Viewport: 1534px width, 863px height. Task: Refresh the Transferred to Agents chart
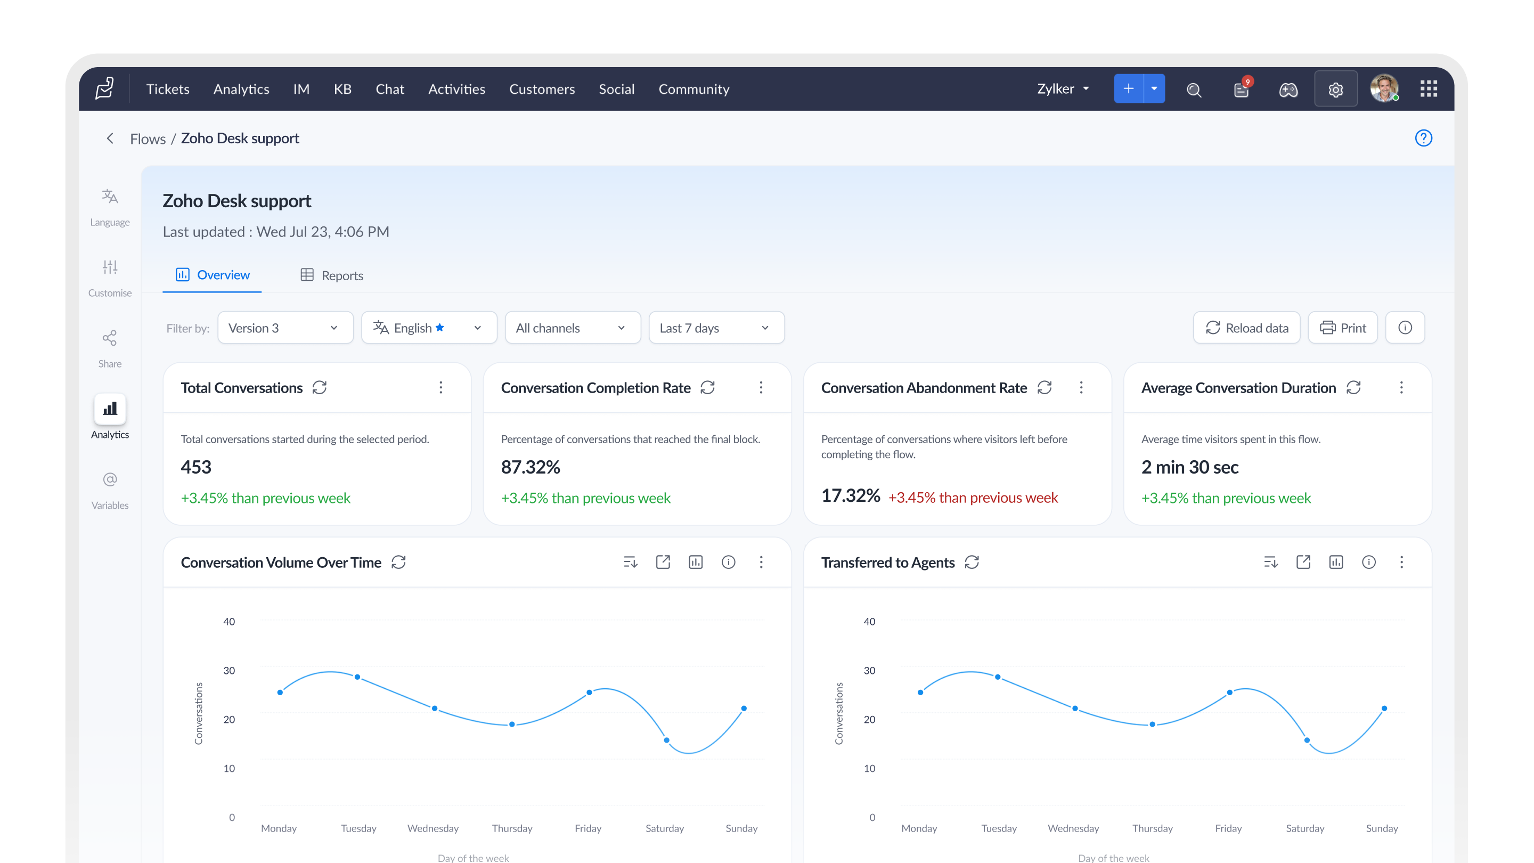(972, 562)
